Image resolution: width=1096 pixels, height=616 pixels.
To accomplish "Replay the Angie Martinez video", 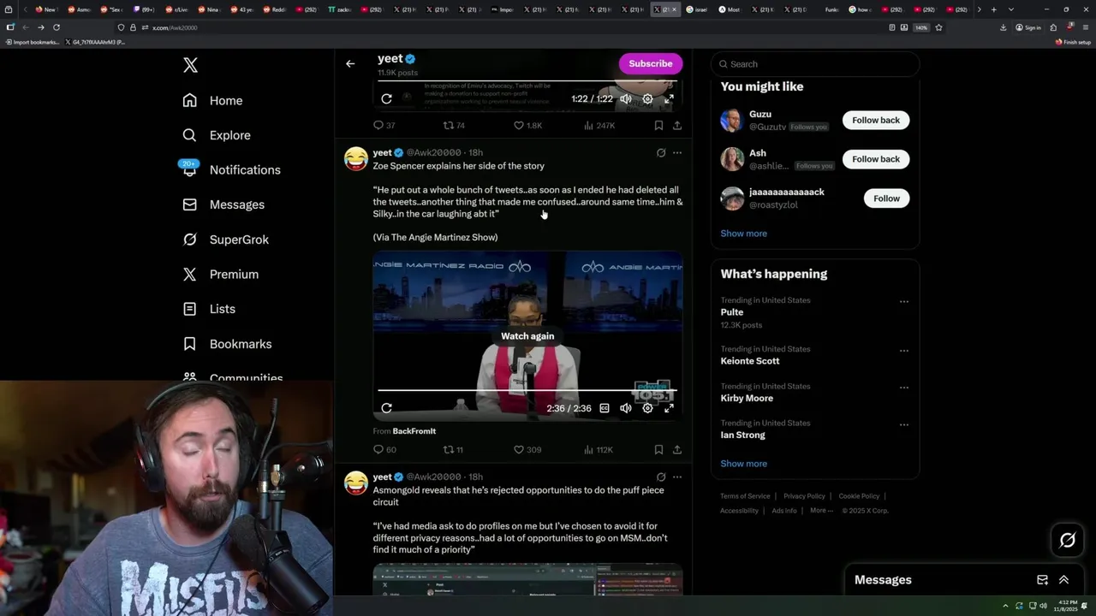I will click(x=386, y=408).
